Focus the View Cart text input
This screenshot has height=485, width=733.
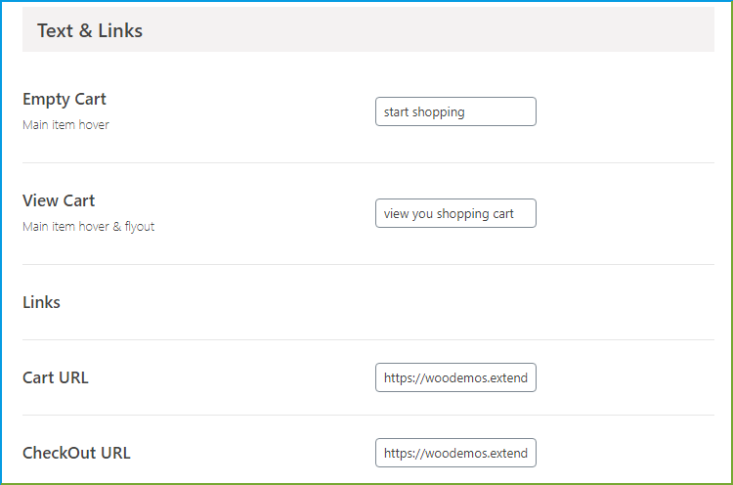click(455, 213)
